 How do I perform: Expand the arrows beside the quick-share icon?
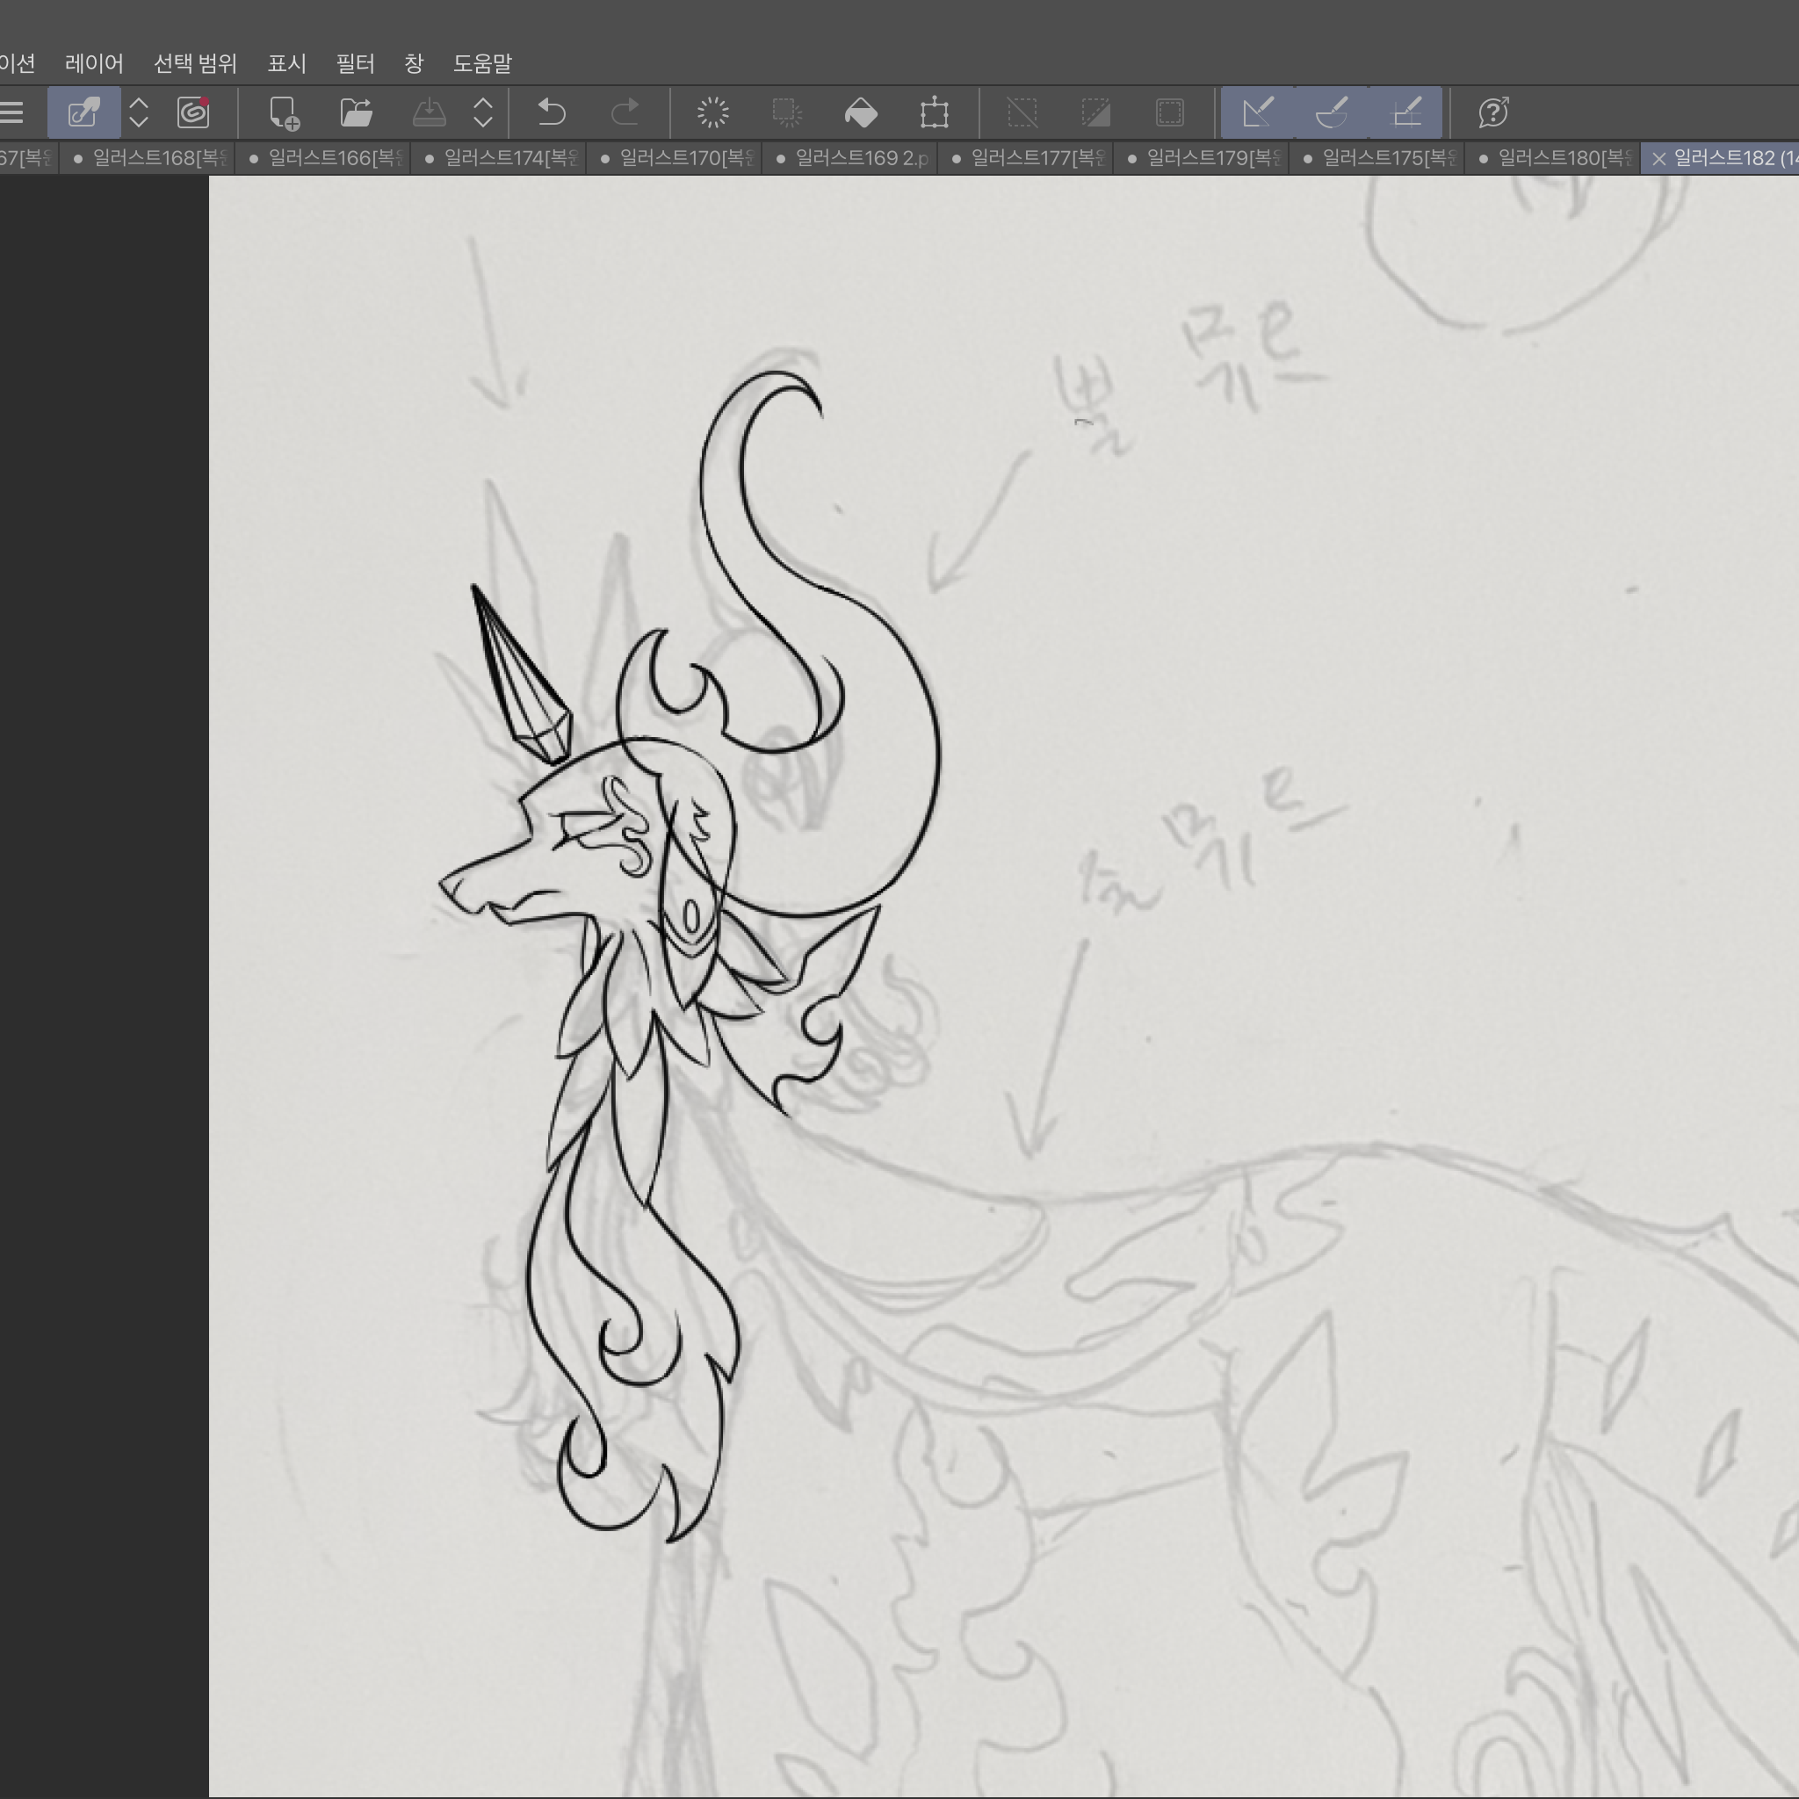(x=139, y=112)
